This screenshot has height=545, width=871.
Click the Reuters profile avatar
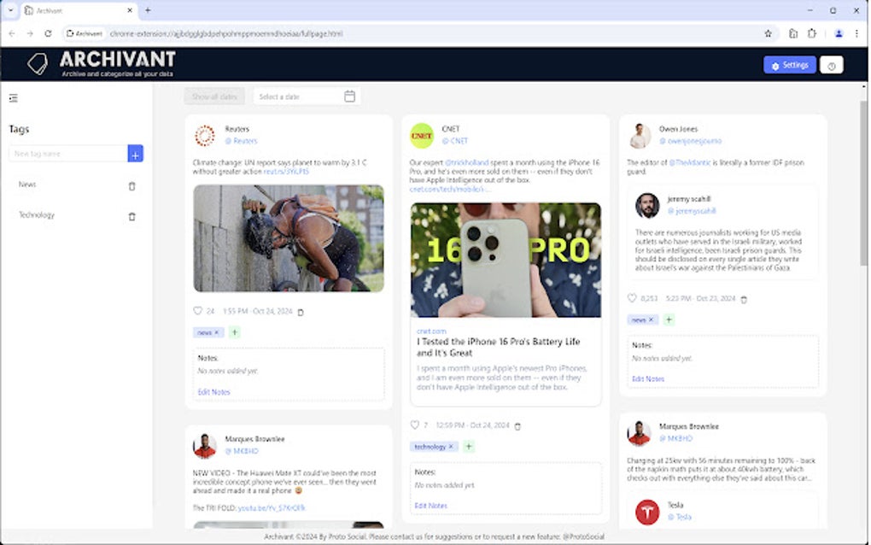[204, 136]
